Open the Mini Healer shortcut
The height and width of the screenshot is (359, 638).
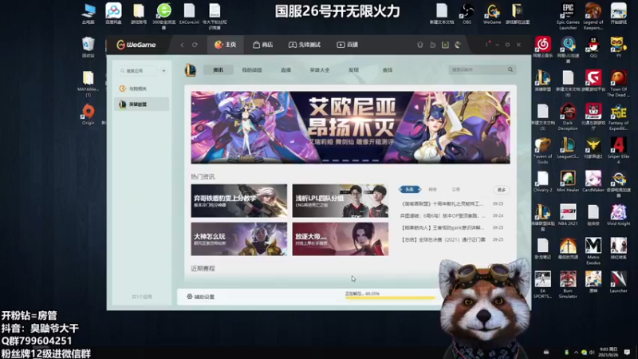568,181
